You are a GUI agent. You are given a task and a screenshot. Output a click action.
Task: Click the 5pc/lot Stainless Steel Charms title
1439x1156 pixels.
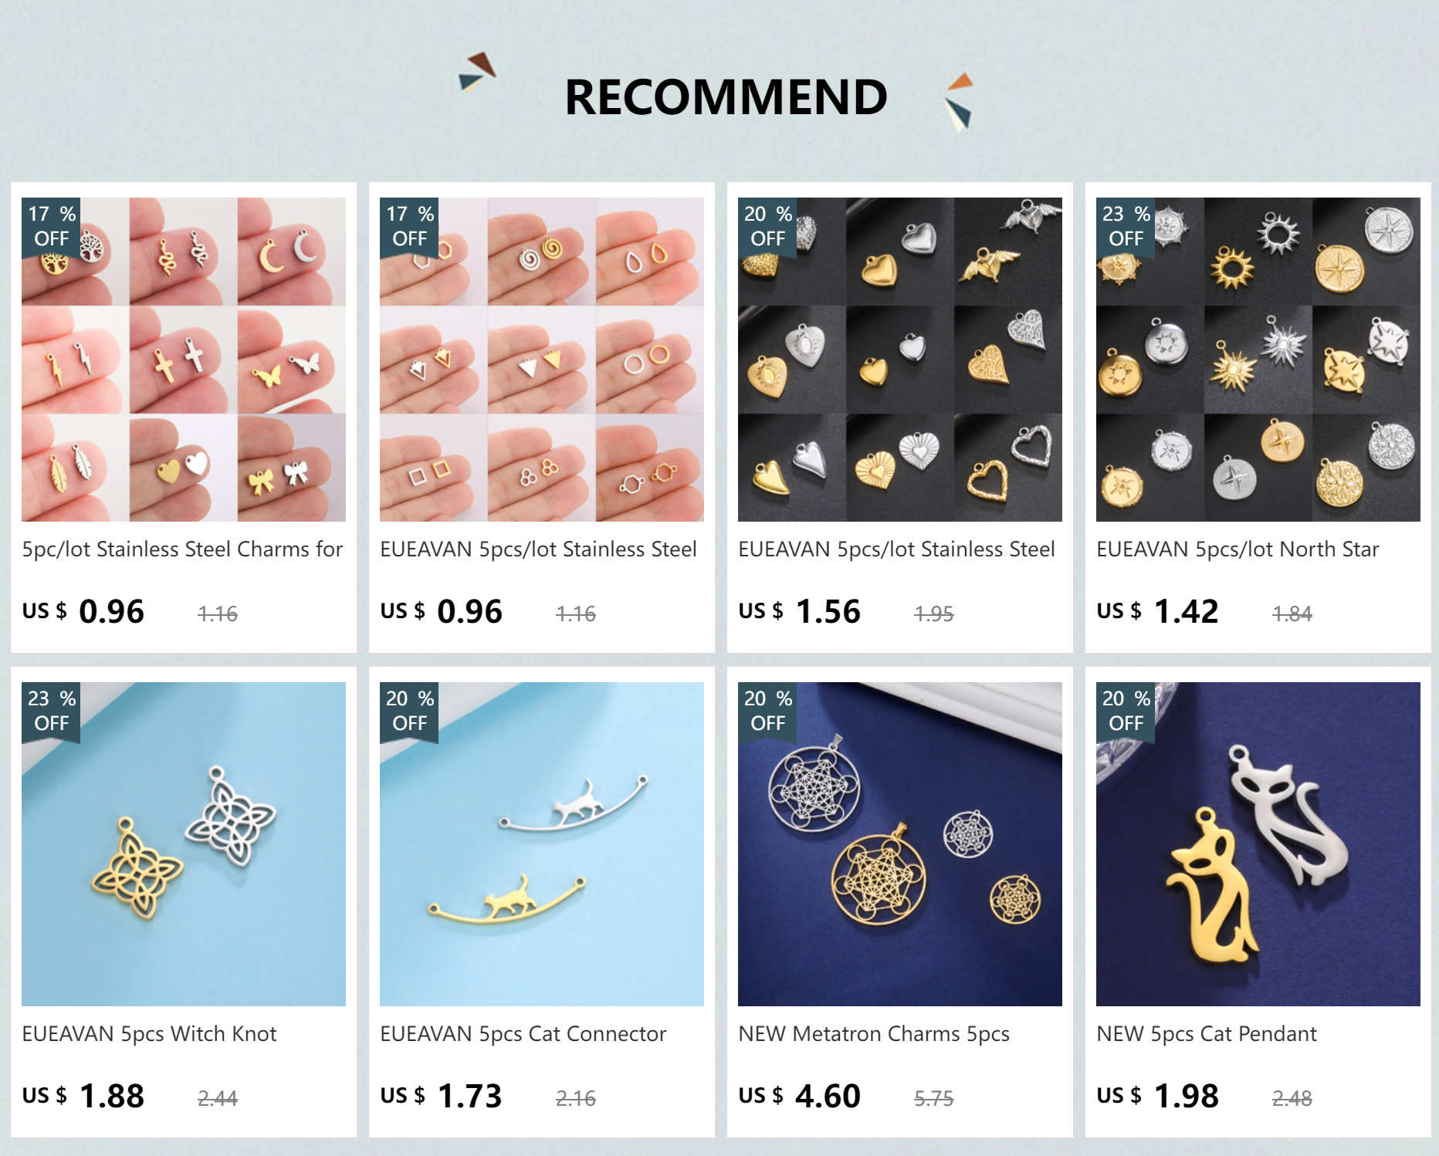[182, 549]
